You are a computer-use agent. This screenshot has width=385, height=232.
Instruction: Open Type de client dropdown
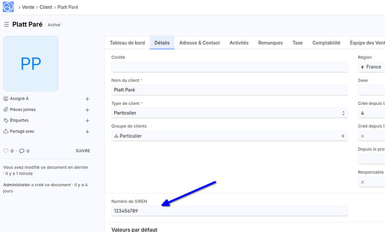pos(229,113)
